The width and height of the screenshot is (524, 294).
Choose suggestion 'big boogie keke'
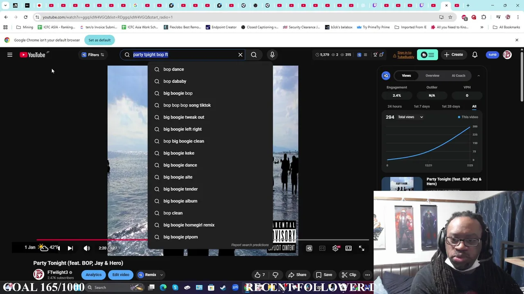click(x=210, y=153)
